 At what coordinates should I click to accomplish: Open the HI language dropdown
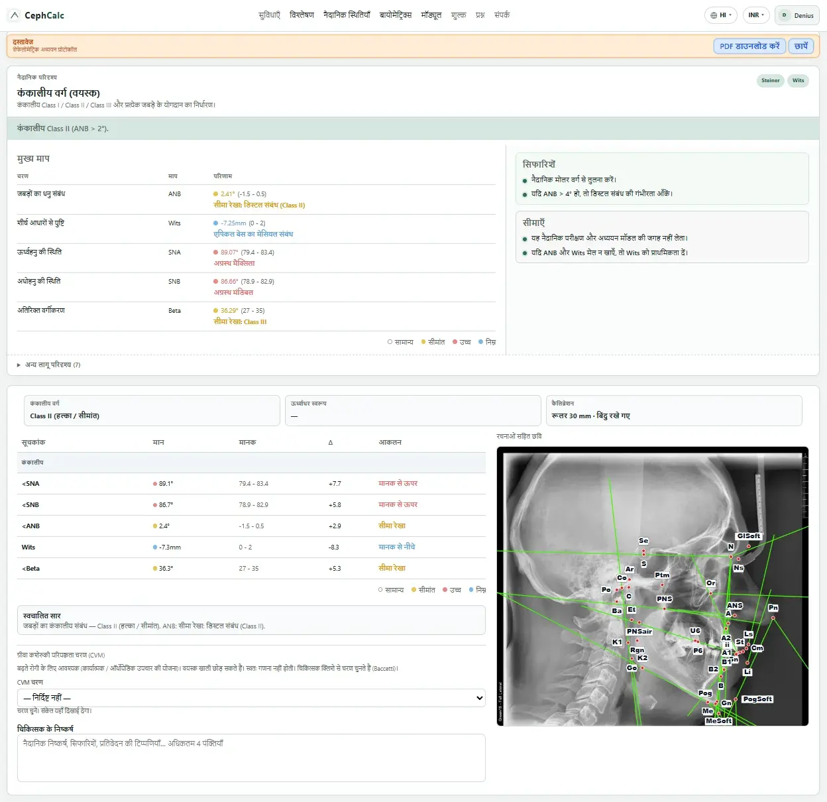721,15
